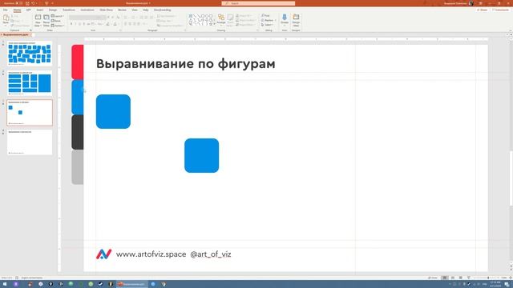Screen dimensions: 513x288
Task: Open the Help ribbon tab
Action: tap(146, 10)
